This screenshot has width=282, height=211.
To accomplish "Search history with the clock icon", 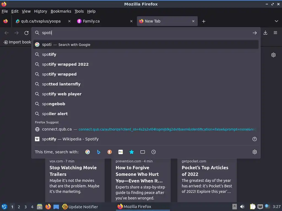I will 154,152.
